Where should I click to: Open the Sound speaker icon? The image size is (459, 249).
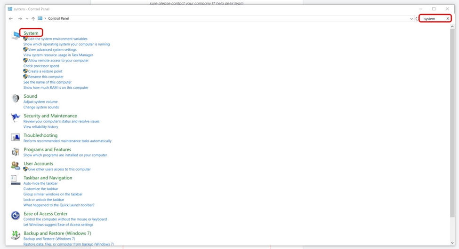point(16,98)
